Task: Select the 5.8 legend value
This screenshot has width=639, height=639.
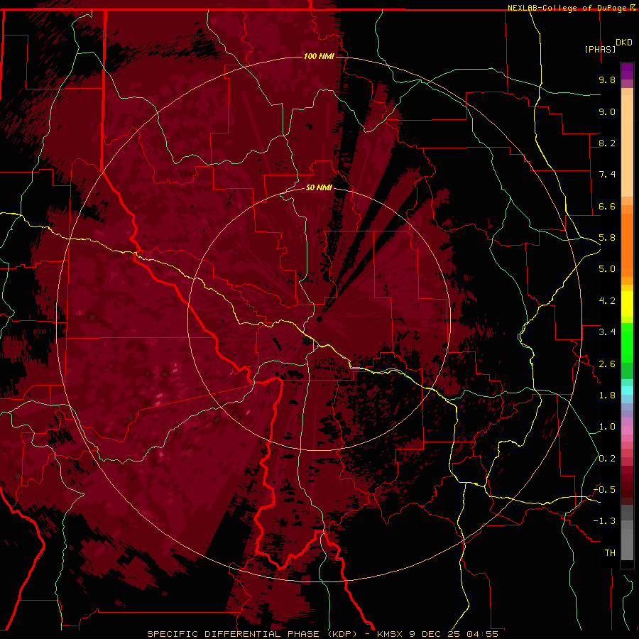Action: 607,238
